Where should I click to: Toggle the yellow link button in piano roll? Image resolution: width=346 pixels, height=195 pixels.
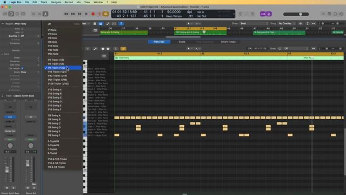tap(123, 49)
